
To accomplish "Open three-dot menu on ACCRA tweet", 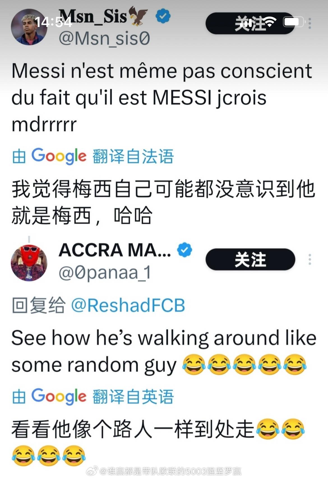I will [310, 260].
